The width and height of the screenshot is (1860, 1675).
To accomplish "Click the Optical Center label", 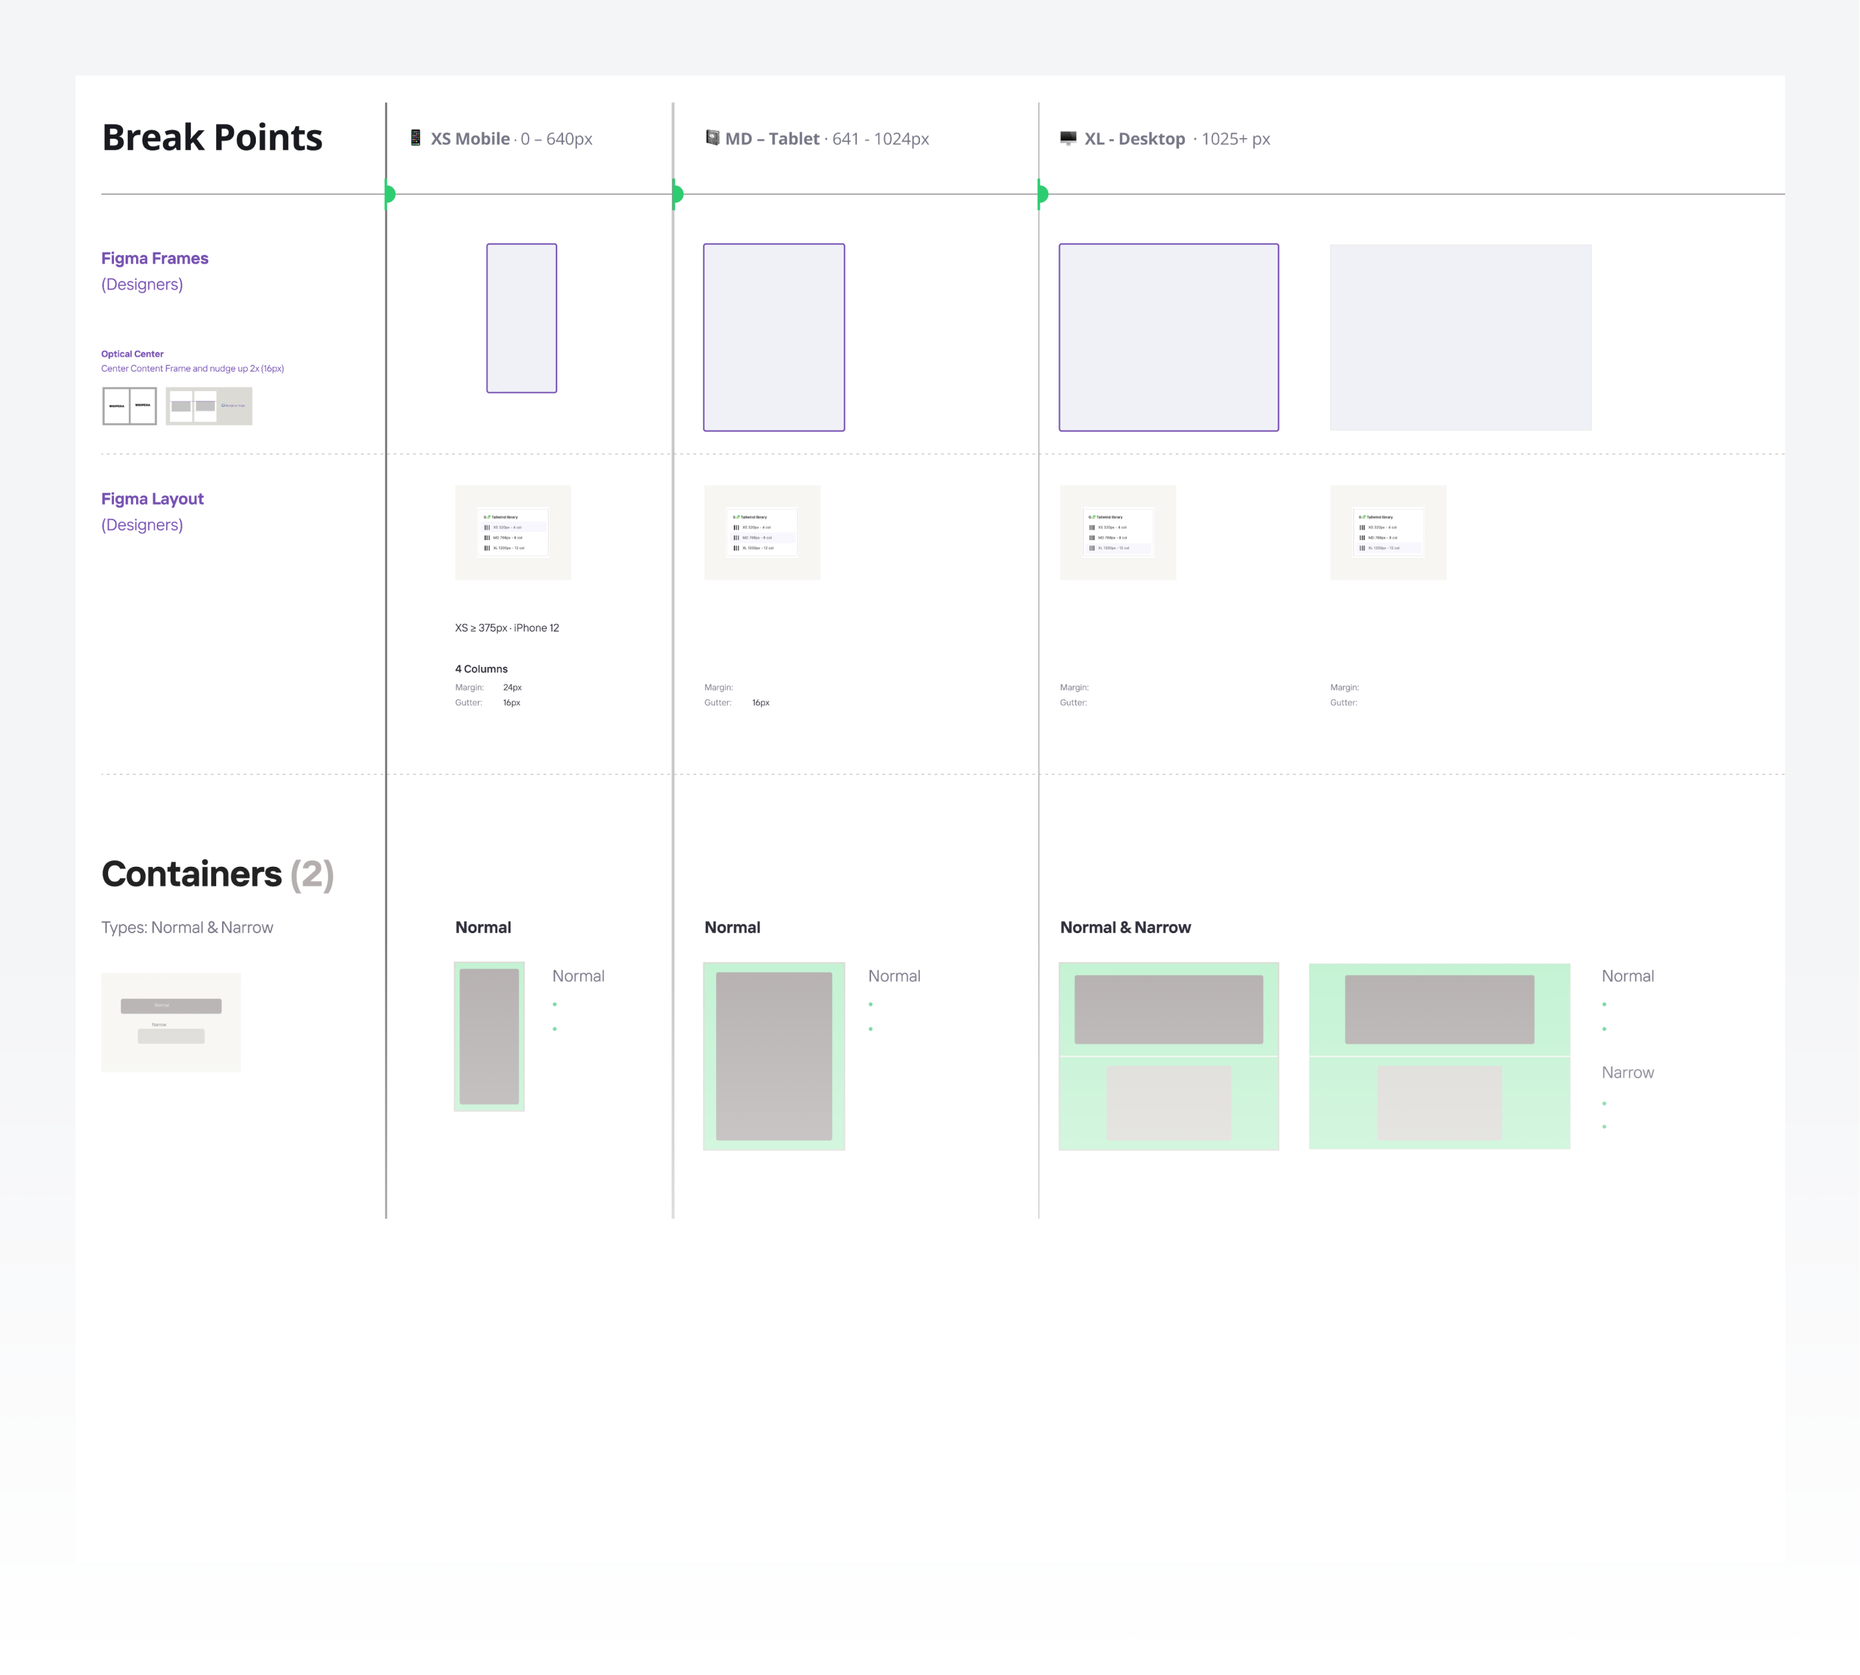I will (133, 353).
